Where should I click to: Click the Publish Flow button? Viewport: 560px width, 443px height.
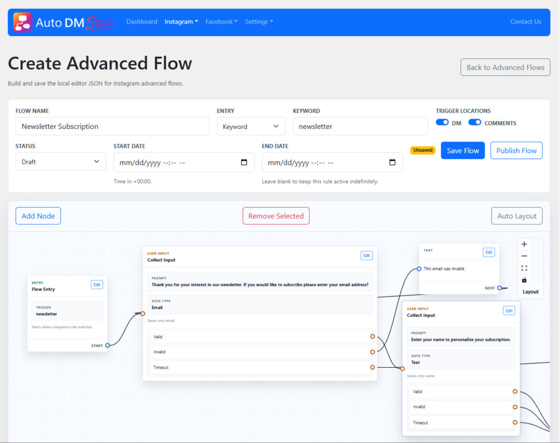click(x=516, y=151)
